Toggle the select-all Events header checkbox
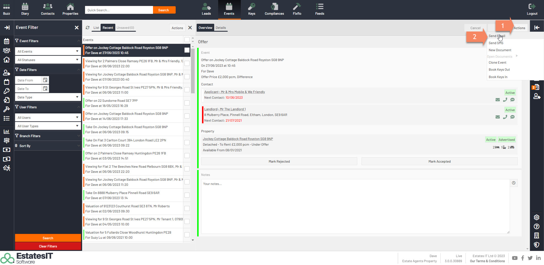This screenshot has width=544, height=265. (x=187, y=40)
